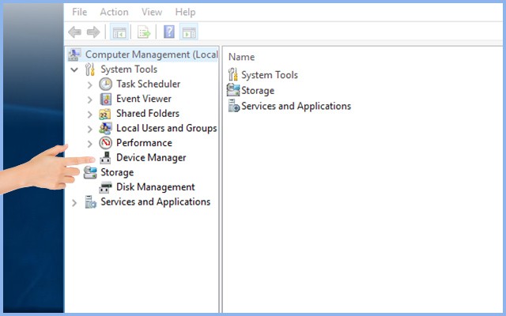Select Storage in the right pane list
The height and width of the screenshot is (316, 506).
(x=258, y=91)
